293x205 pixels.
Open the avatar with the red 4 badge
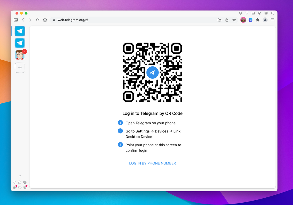click(20, 55)
